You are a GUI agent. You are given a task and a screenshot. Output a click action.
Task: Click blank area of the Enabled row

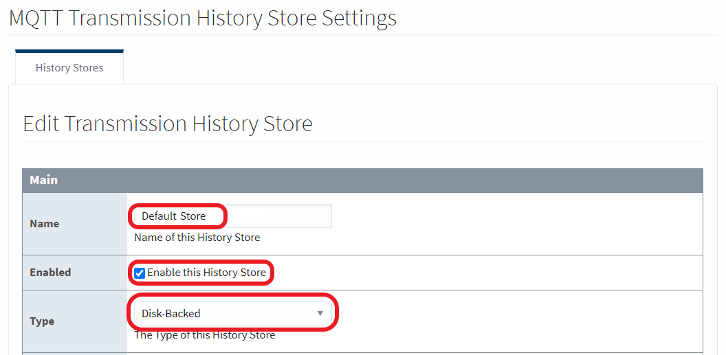[481, 273]
